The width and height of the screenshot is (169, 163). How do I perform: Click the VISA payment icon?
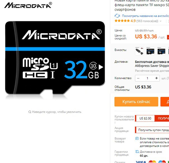click(141, 162)
